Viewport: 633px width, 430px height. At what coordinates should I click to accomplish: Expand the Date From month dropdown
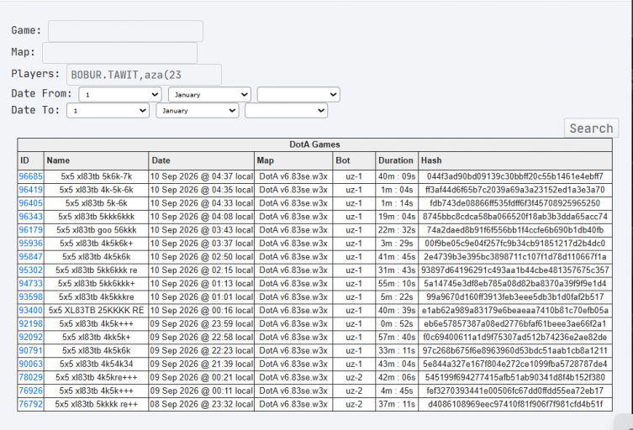(209, 95)
